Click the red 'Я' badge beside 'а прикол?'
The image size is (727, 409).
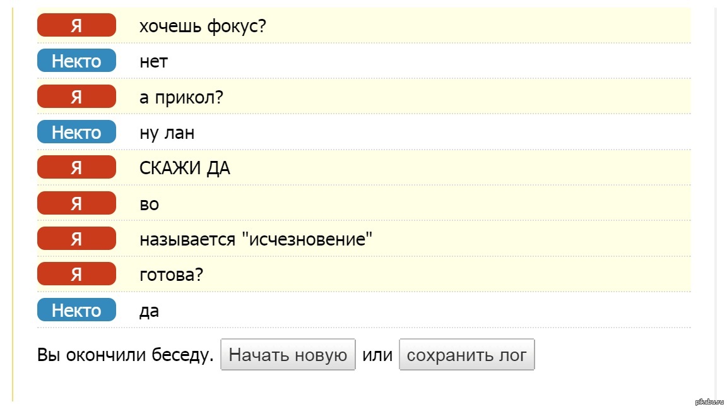76,96
